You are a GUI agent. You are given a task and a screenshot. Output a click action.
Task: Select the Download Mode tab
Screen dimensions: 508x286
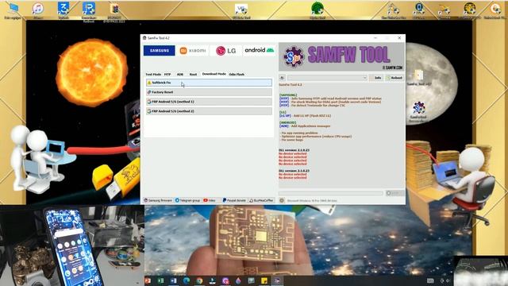click(x=214, y=74)
